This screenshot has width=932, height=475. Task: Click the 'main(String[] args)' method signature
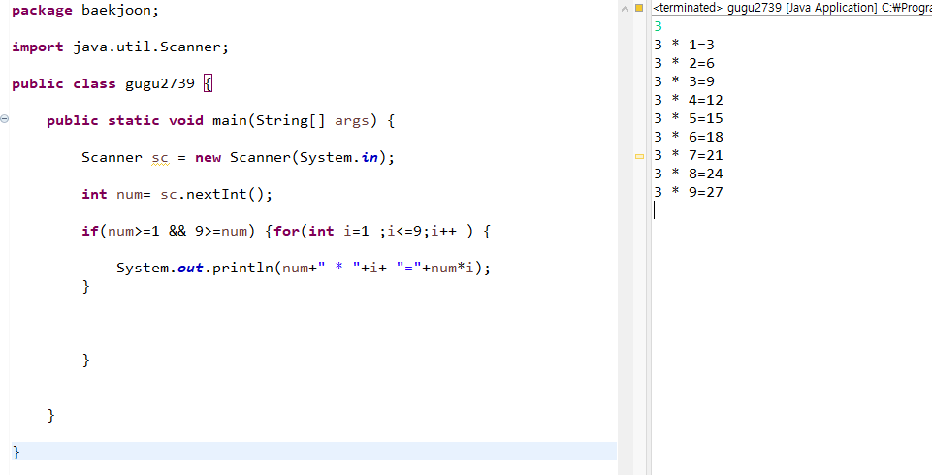tap(295, 120)
